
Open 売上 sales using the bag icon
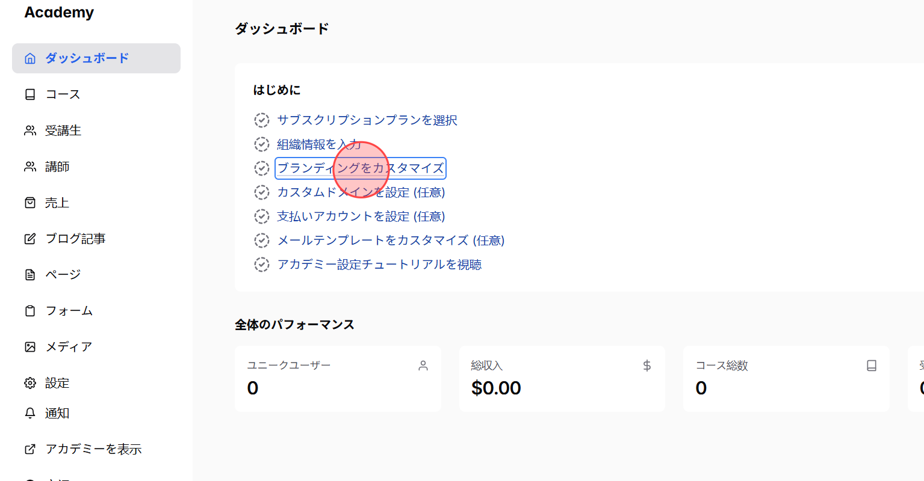tap(29, 202)
